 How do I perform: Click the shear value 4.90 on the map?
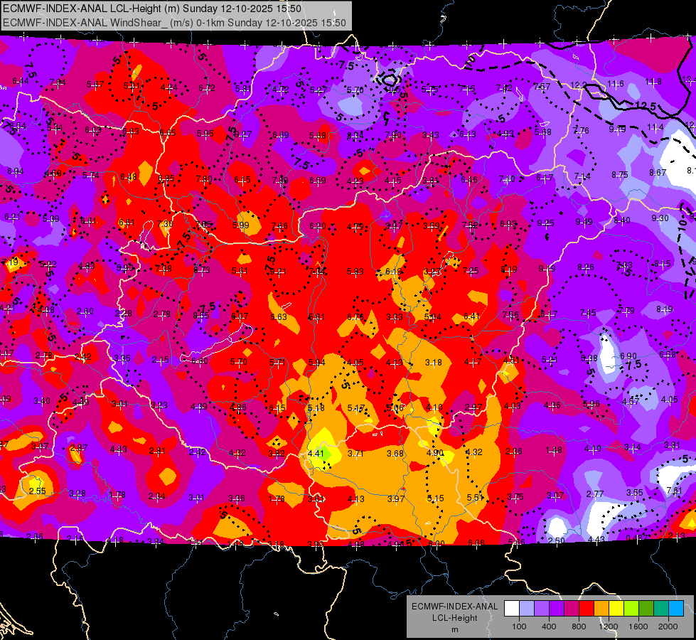pos(434,452)
